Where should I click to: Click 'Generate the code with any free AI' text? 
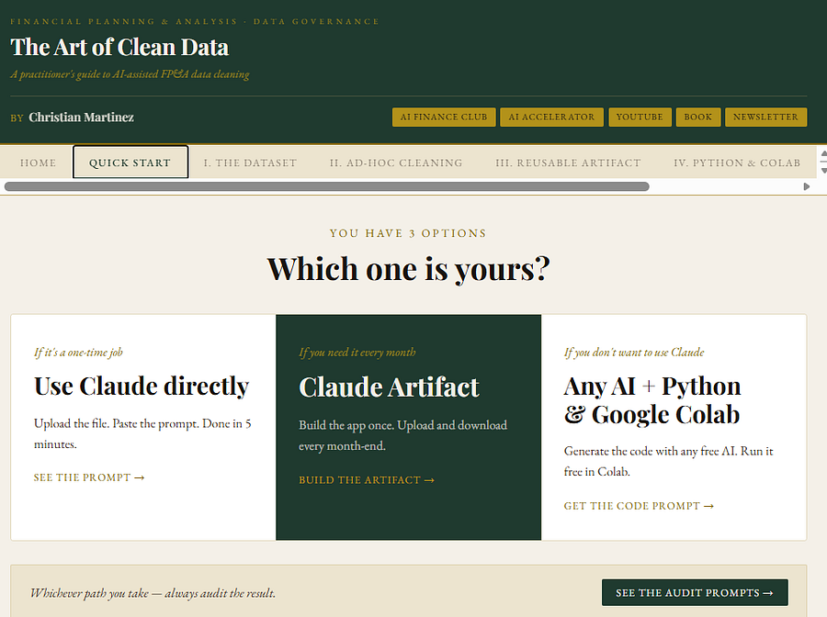[x=668, y=461]
